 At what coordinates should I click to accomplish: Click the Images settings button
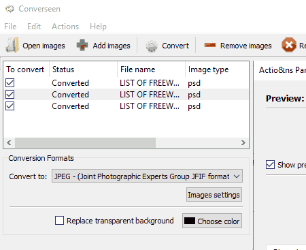[x=214, y=195]
